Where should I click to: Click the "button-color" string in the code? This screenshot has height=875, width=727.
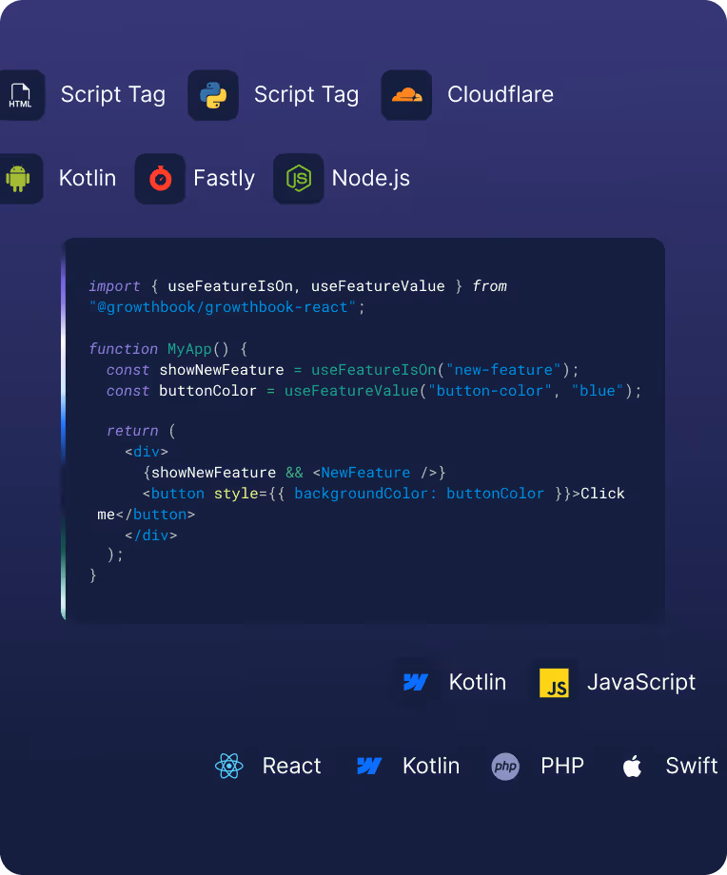coord(490,391)
